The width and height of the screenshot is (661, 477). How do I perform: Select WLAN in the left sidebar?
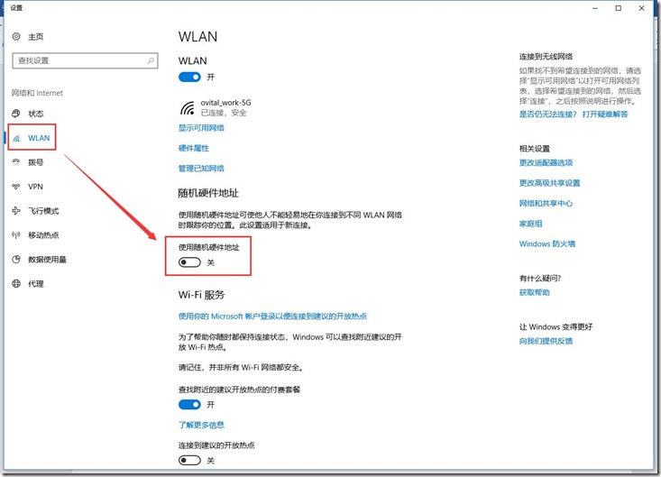(x=39, y=138)
